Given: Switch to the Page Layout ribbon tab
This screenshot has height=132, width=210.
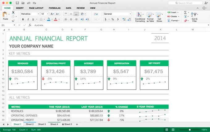Looking at the screenshot, I should pos(36,8).
